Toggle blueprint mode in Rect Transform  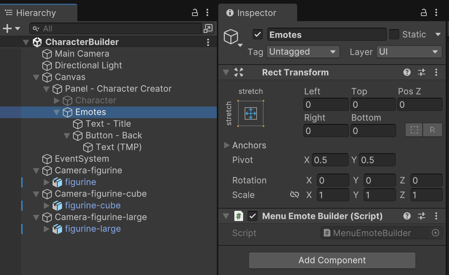pyautogui.click(x=414, y=130)
